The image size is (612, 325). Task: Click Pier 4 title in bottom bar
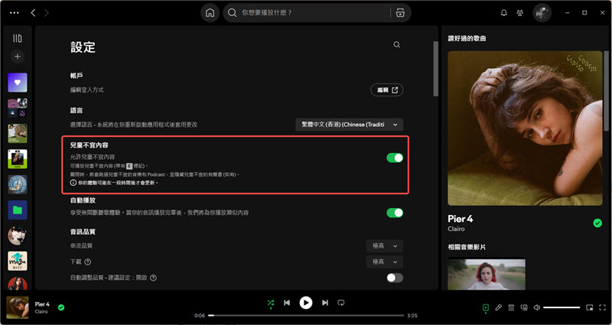(42, 304)
